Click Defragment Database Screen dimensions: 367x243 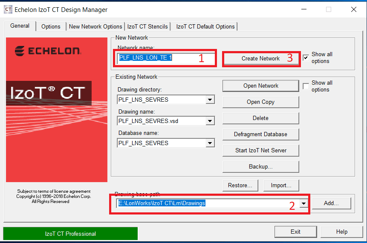coord(260,134)
